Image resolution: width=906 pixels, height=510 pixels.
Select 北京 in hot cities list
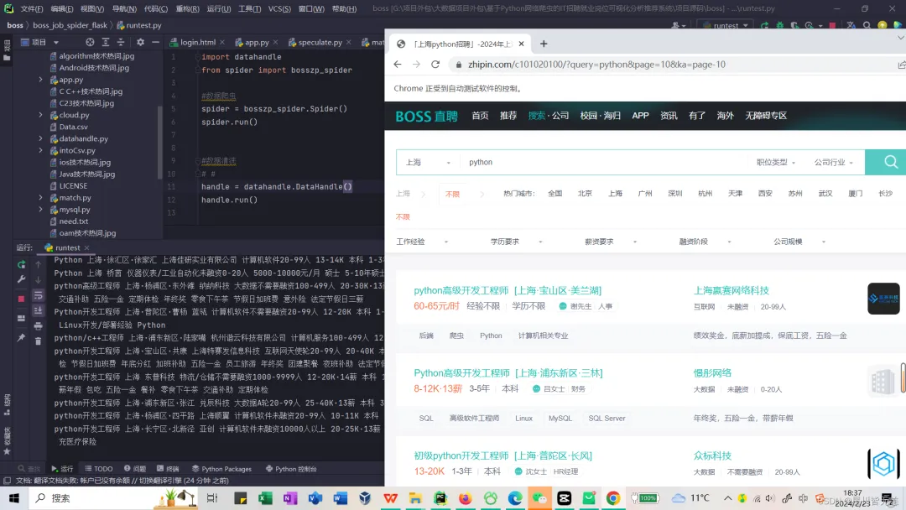585,194
